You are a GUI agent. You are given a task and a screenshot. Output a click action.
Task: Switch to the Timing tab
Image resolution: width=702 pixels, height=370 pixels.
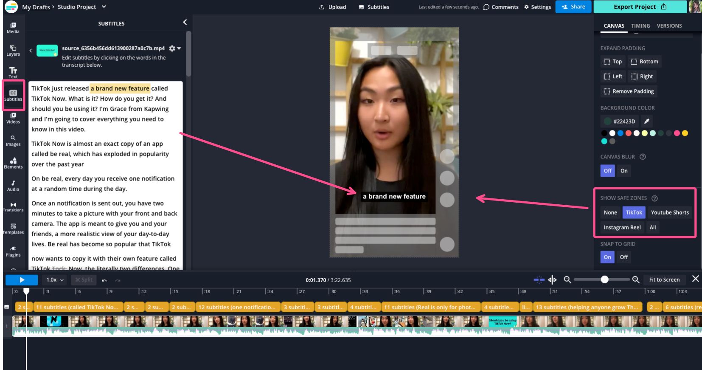click(640, 26)
